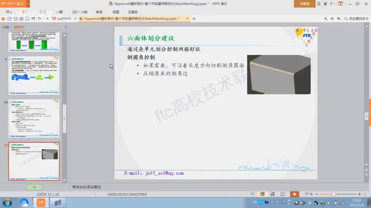Undo the last action
The height and width of the screenshot is (208, 371).
(33, 19)
